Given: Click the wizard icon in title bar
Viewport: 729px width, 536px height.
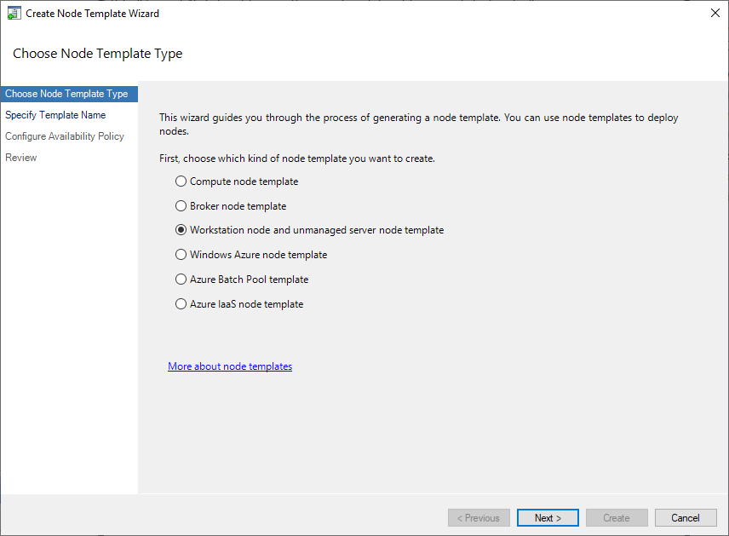Looking at the screenshot, I should point(14,13).
